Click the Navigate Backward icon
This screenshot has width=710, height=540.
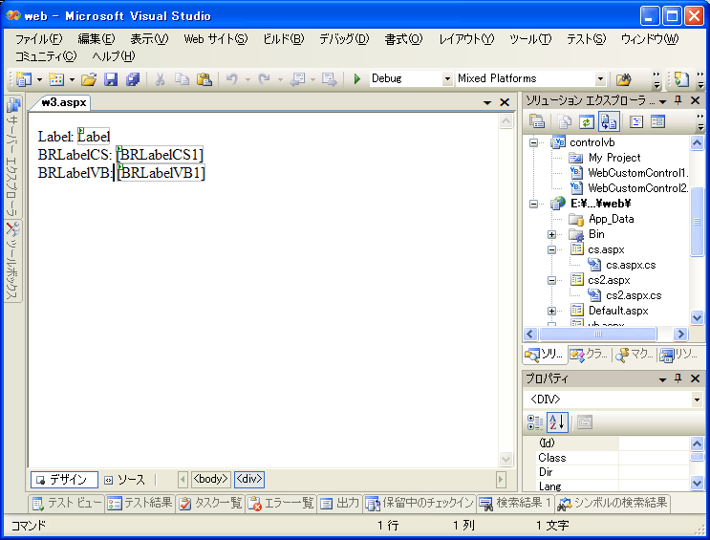pyautogui.click(x=297, y=79)
